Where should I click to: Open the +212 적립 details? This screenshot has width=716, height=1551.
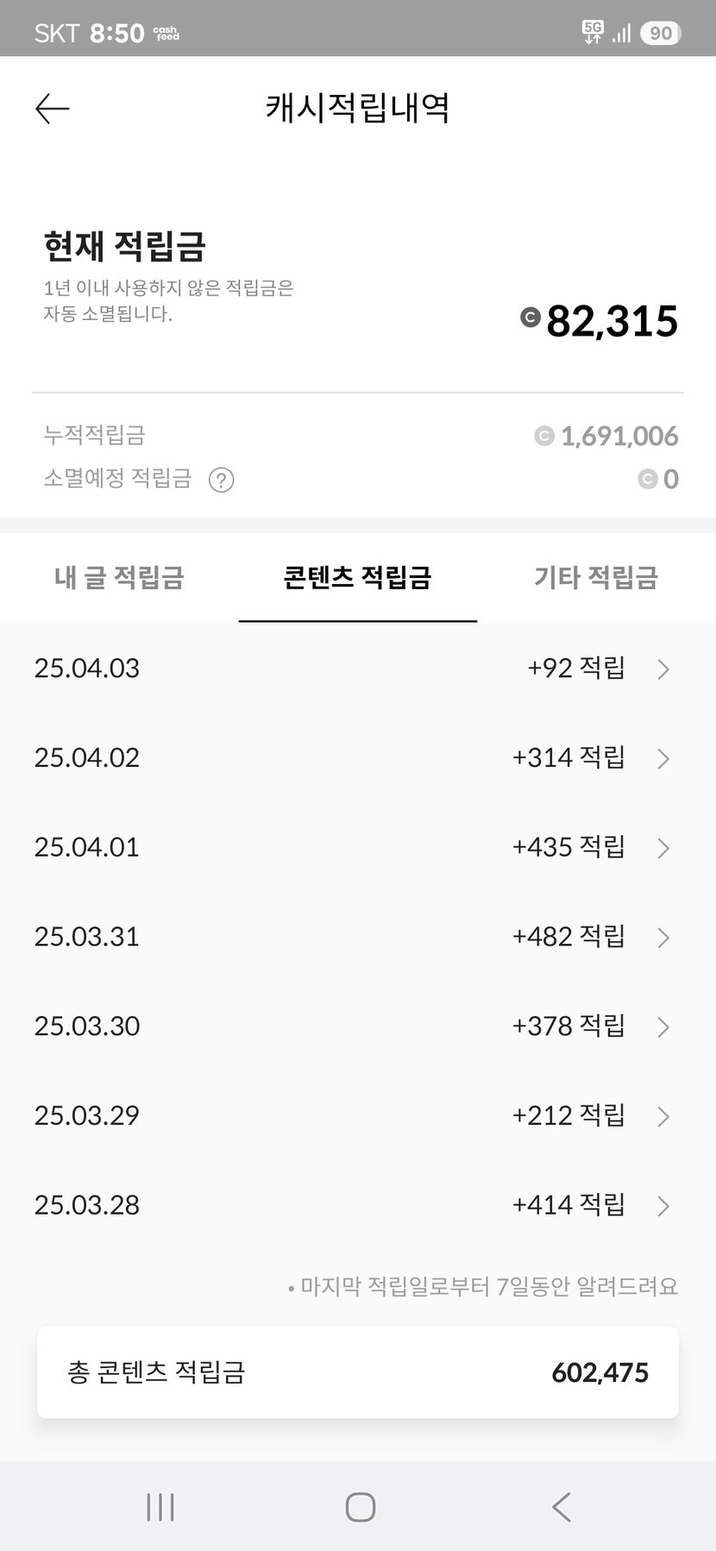pos(568,1116)
